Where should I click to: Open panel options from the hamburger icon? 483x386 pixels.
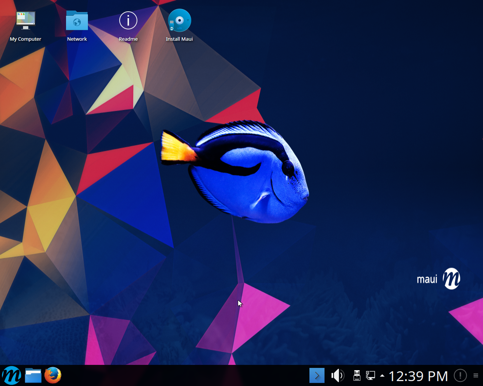coord(475,375)
